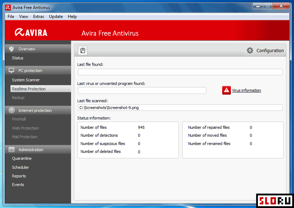Screen dimensions: 294x208
Task: Click the Avira umbrella icon in title bar
Action: (8, 8)
